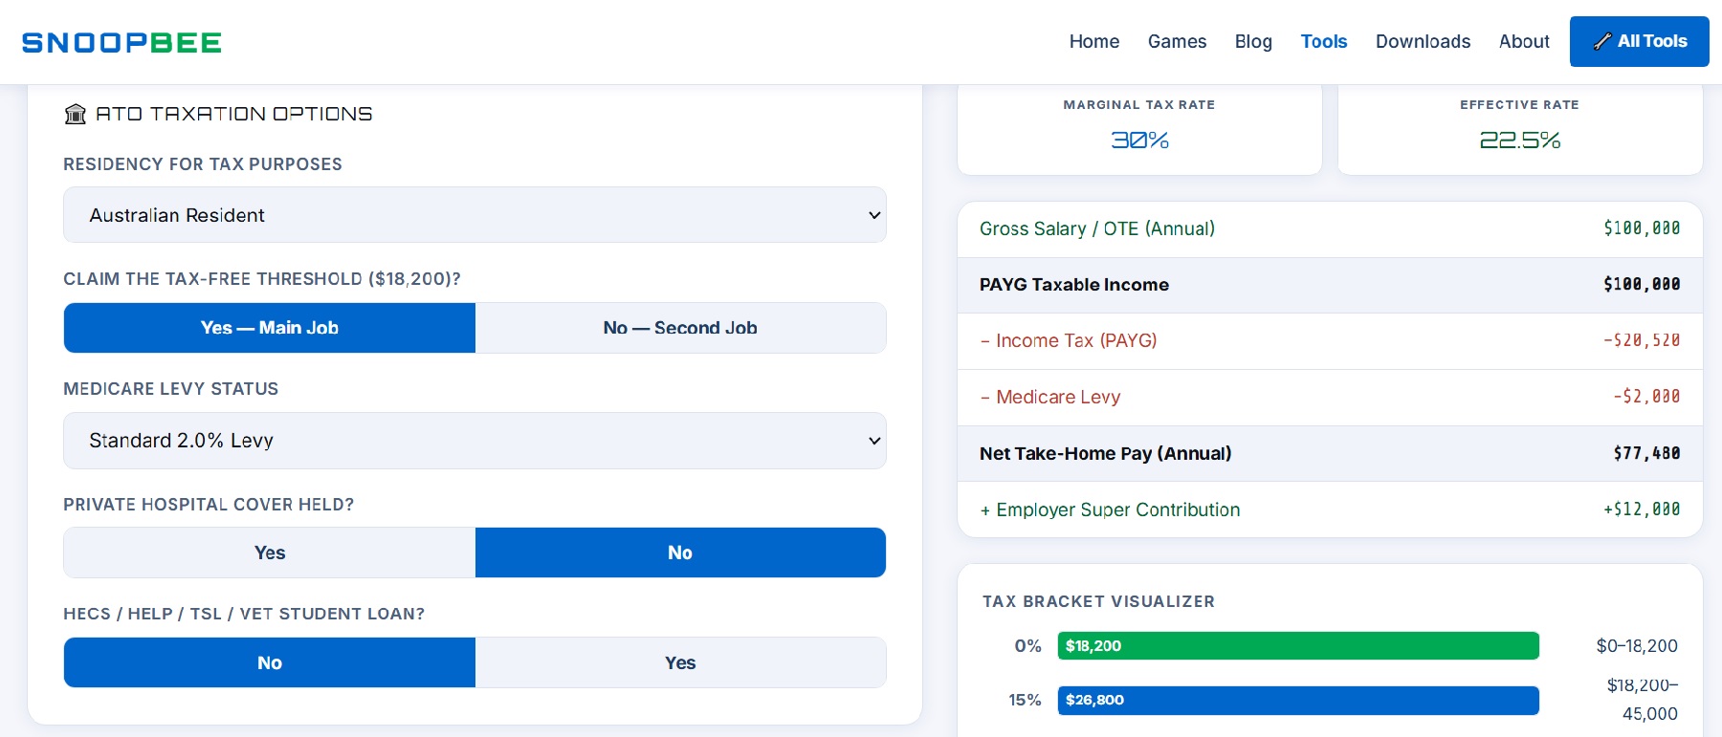Image resolution: width=1722 pixels, height=737 pixels.
Task: Choose Yes for private hospital cover
Action: (270, 553)
